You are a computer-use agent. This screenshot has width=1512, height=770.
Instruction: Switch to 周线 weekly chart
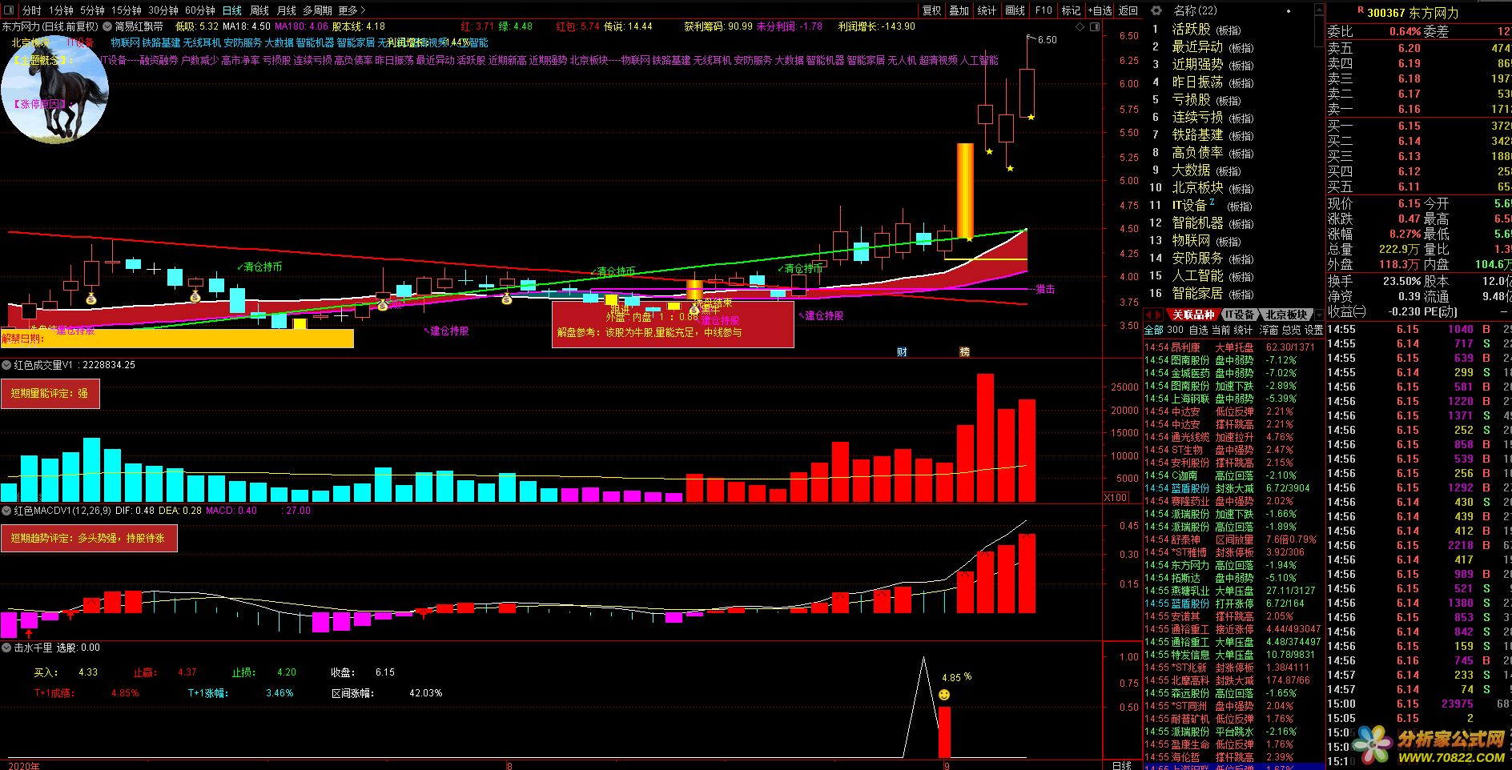pyautogui.click(x=259, y=10)
